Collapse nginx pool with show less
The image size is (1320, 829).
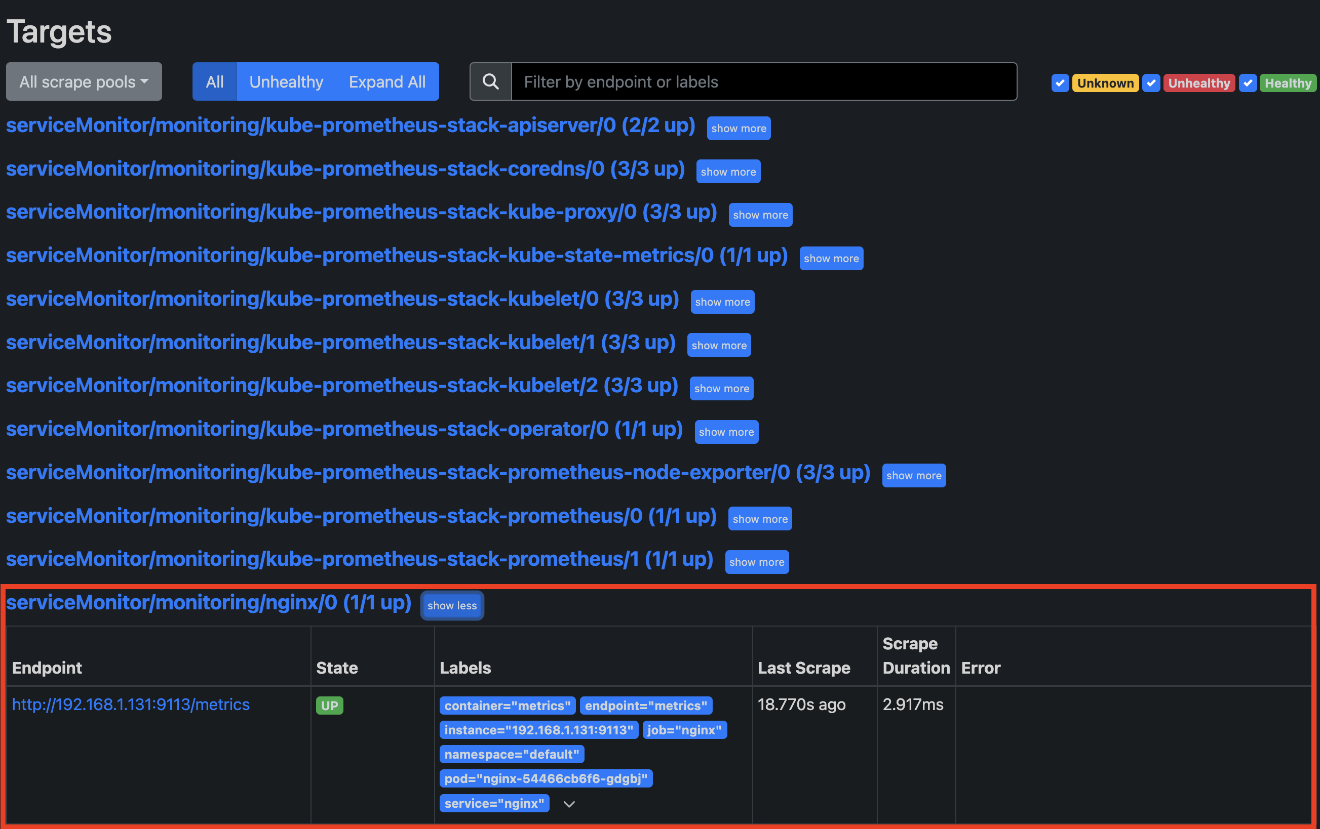tap(452, 606)
